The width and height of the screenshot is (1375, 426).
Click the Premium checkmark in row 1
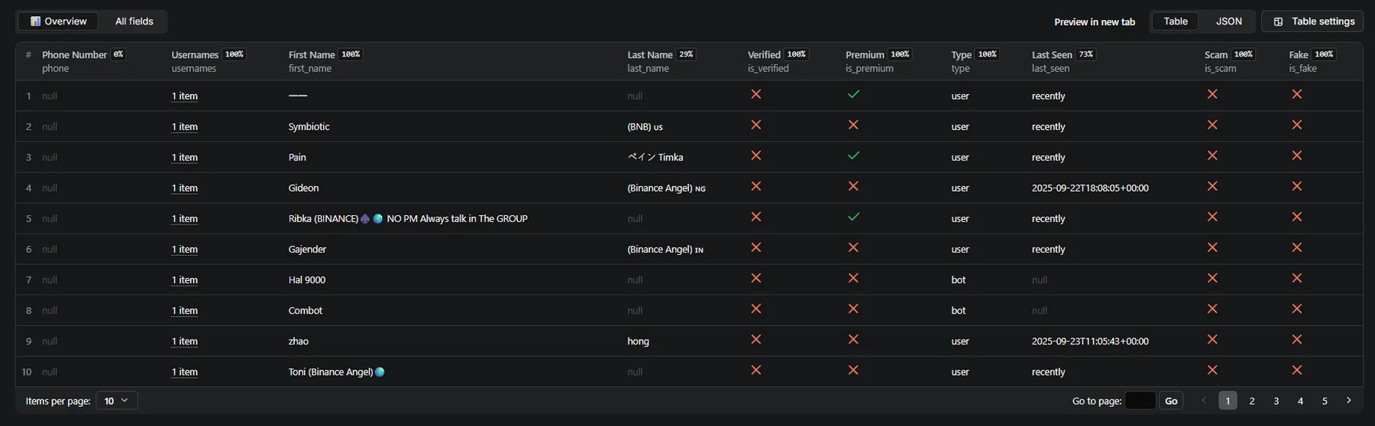[x=854, y=95]
